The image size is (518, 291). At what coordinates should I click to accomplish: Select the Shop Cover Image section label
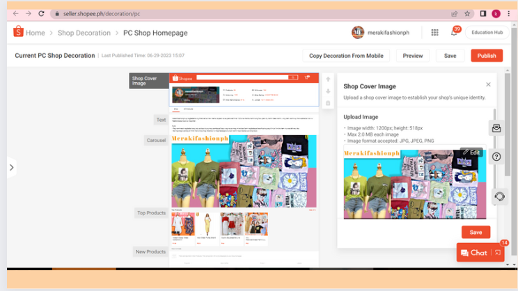(x=149, y=81)
